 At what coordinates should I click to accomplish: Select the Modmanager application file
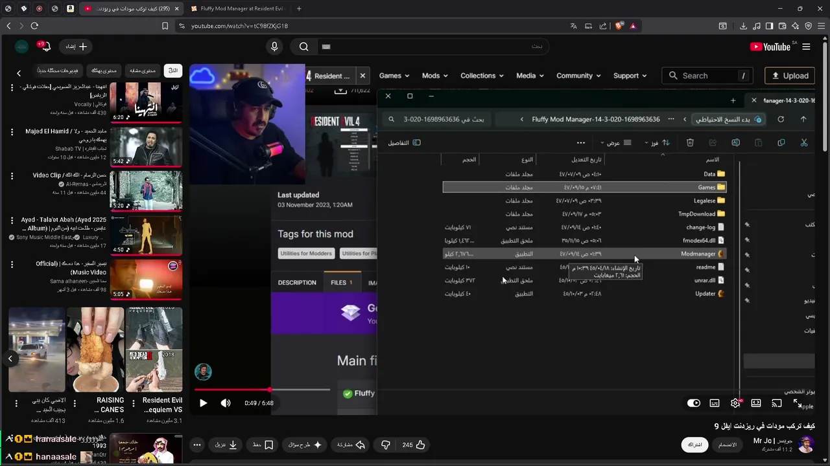coord(584,254)
